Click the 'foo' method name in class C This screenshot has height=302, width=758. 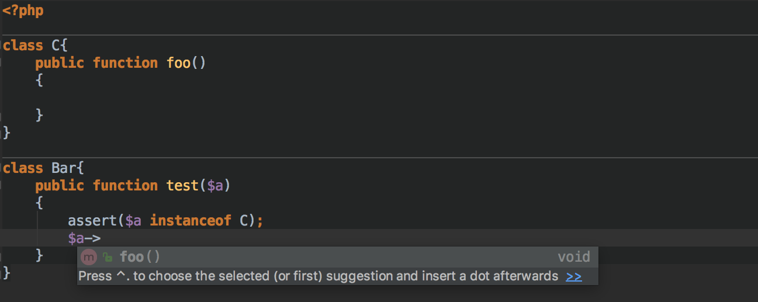click(x=179, y=63)
